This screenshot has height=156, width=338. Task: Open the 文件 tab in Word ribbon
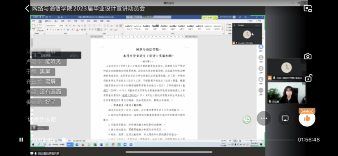click(x=33, y=21)
